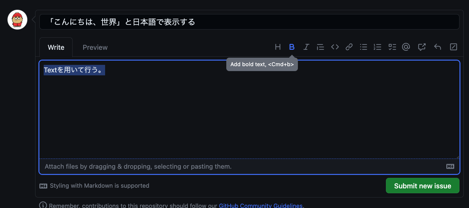Mention a user with @
Viewport: 469px width, 208px height.
click(406, 47)
